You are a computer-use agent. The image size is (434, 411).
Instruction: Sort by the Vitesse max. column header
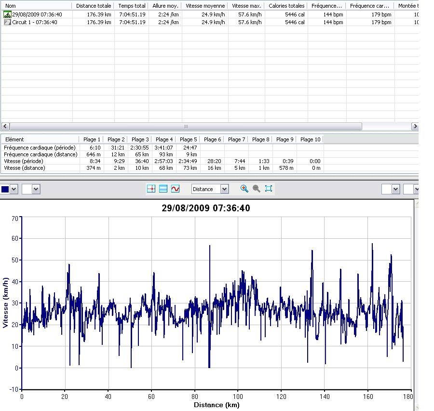[x=246, y=6]
